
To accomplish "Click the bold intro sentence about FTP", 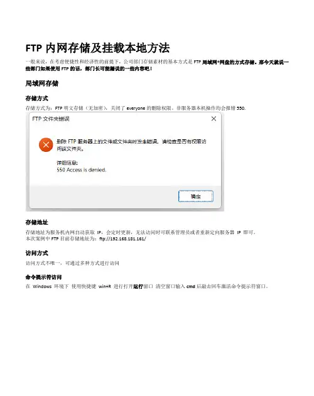I will 157,65.
